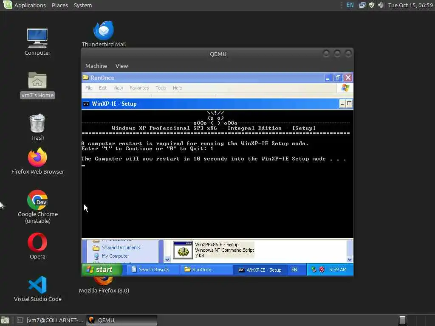Click the XP taskbar clock 5:59 AM
The width and height of the screenshot is (435, 326).
[x=338, y=270]
